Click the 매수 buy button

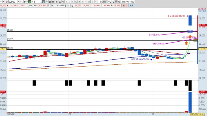pyautogui.click(x=124, y=5)
